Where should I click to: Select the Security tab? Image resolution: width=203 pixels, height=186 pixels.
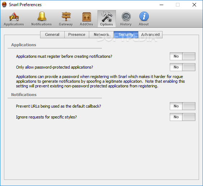click(126, 35)
